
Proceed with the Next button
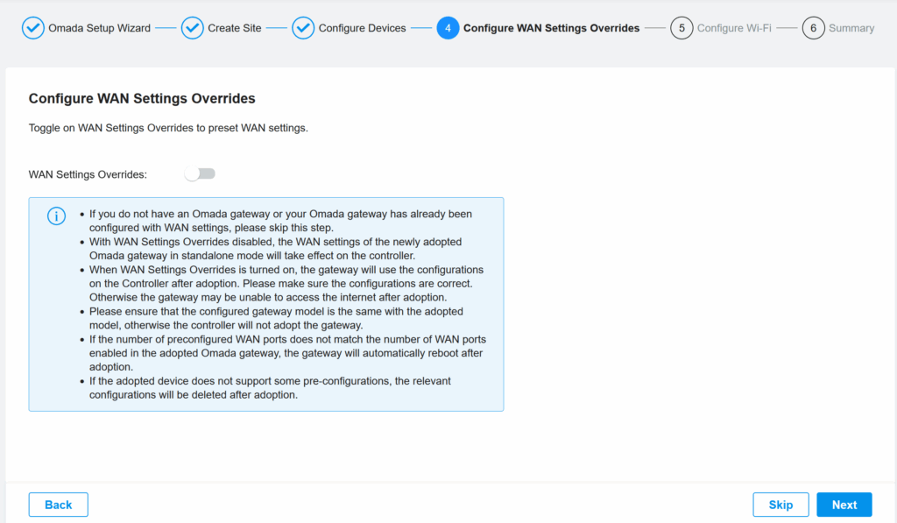(x=844, y=505)
